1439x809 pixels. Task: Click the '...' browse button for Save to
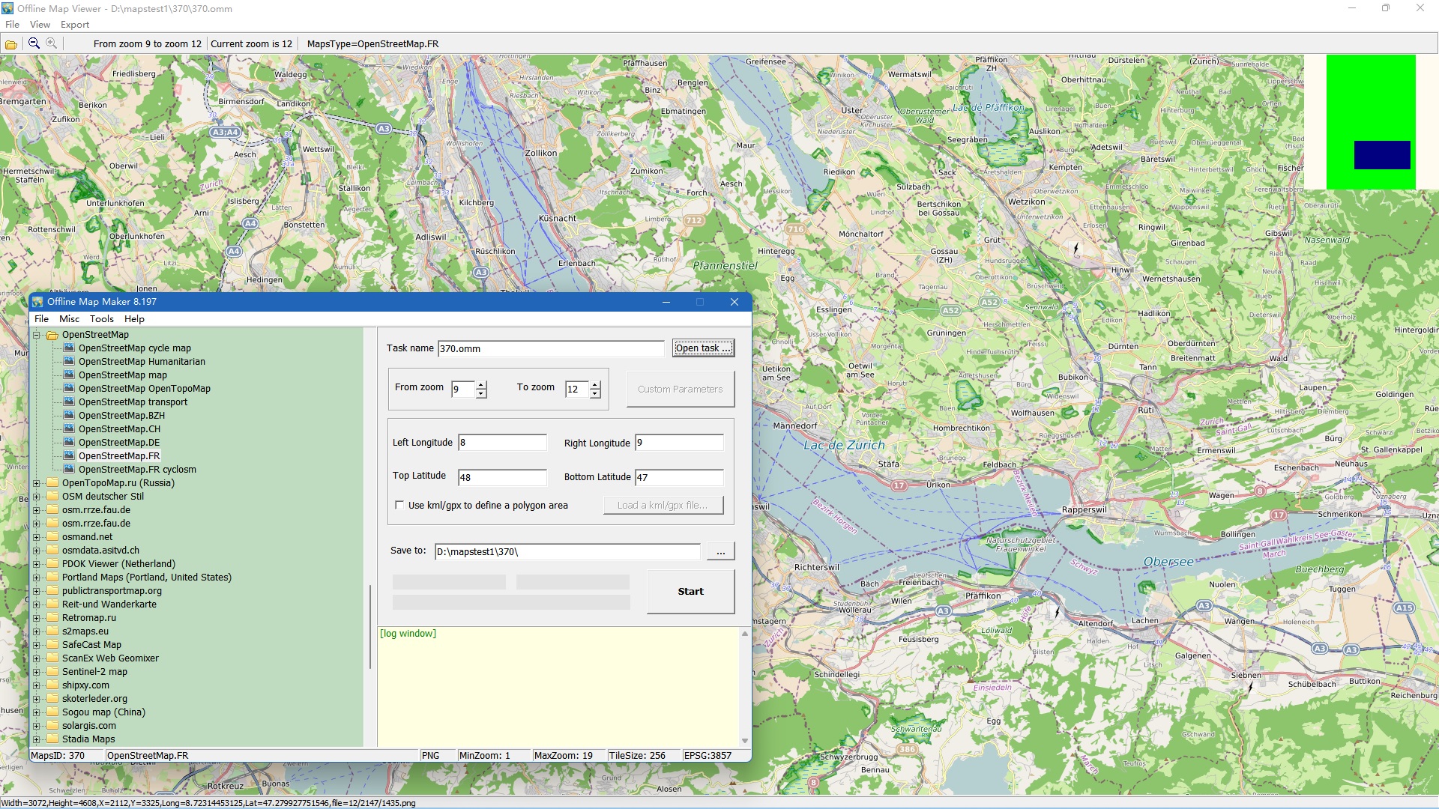[x=720, y=552]
